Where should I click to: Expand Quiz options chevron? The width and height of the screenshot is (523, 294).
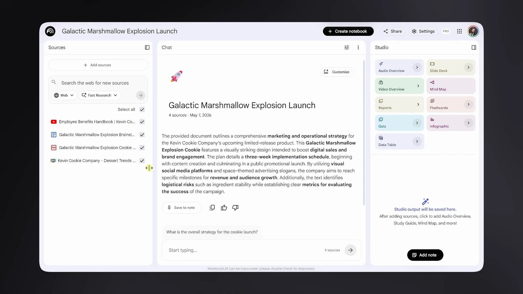[417, 123]
